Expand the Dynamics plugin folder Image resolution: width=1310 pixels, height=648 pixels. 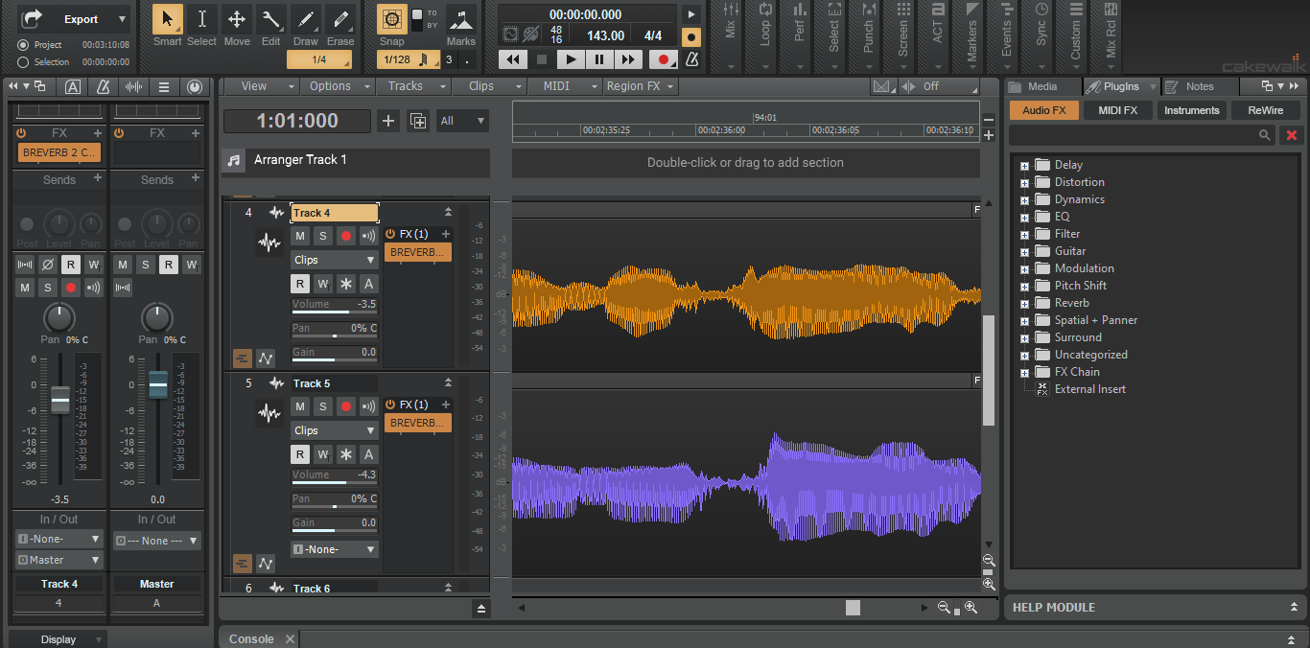tap(1024, 199)
